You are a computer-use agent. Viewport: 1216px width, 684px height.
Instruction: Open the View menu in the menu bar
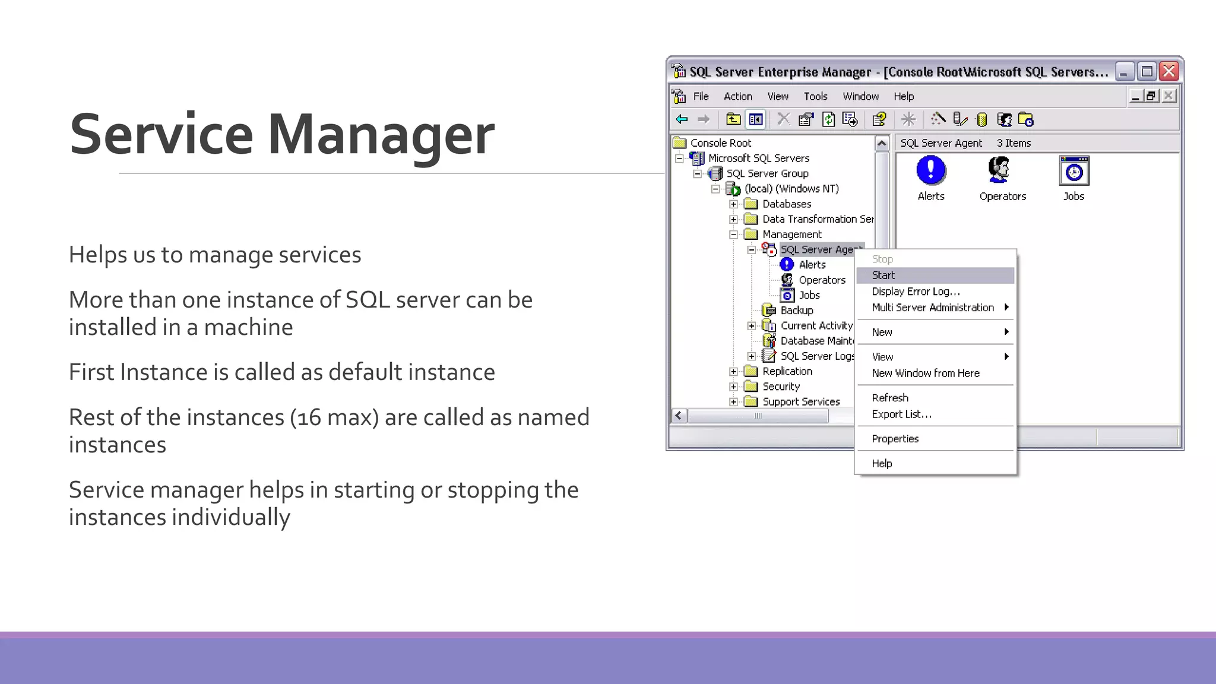(x=778, y=96)
